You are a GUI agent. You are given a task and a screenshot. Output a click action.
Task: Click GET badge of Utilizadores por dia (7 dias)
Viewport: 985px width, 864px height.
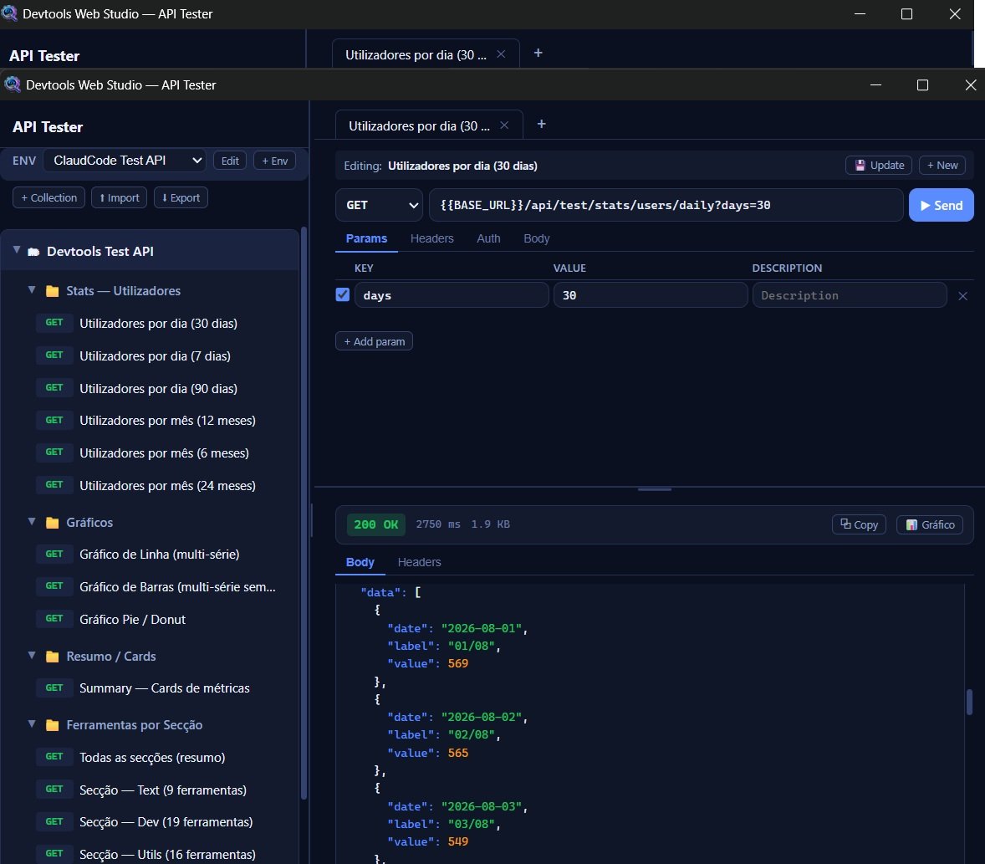click(54, 355)
